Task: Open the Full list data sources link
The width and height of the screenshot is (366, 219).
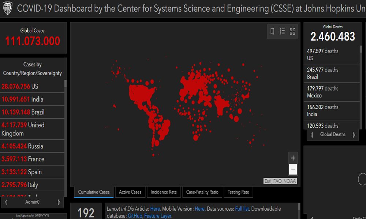Action: coord(242,209)
